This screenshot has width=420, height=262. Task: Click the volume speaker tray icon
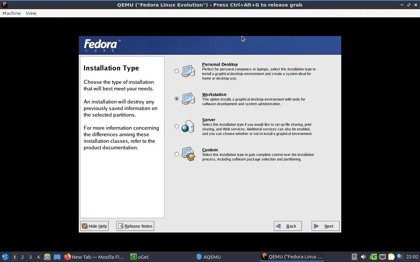[363, 257]
